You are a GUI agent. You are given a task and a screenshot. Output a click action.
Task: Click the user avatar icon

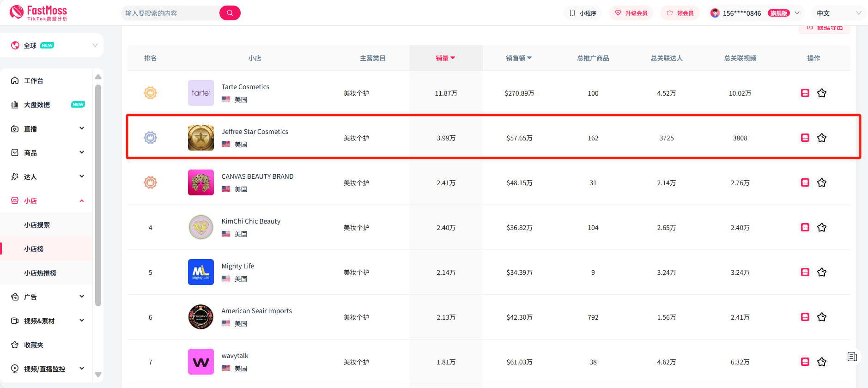715,13
